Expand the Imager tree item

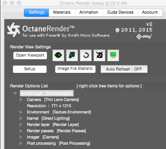pos(21,137)
